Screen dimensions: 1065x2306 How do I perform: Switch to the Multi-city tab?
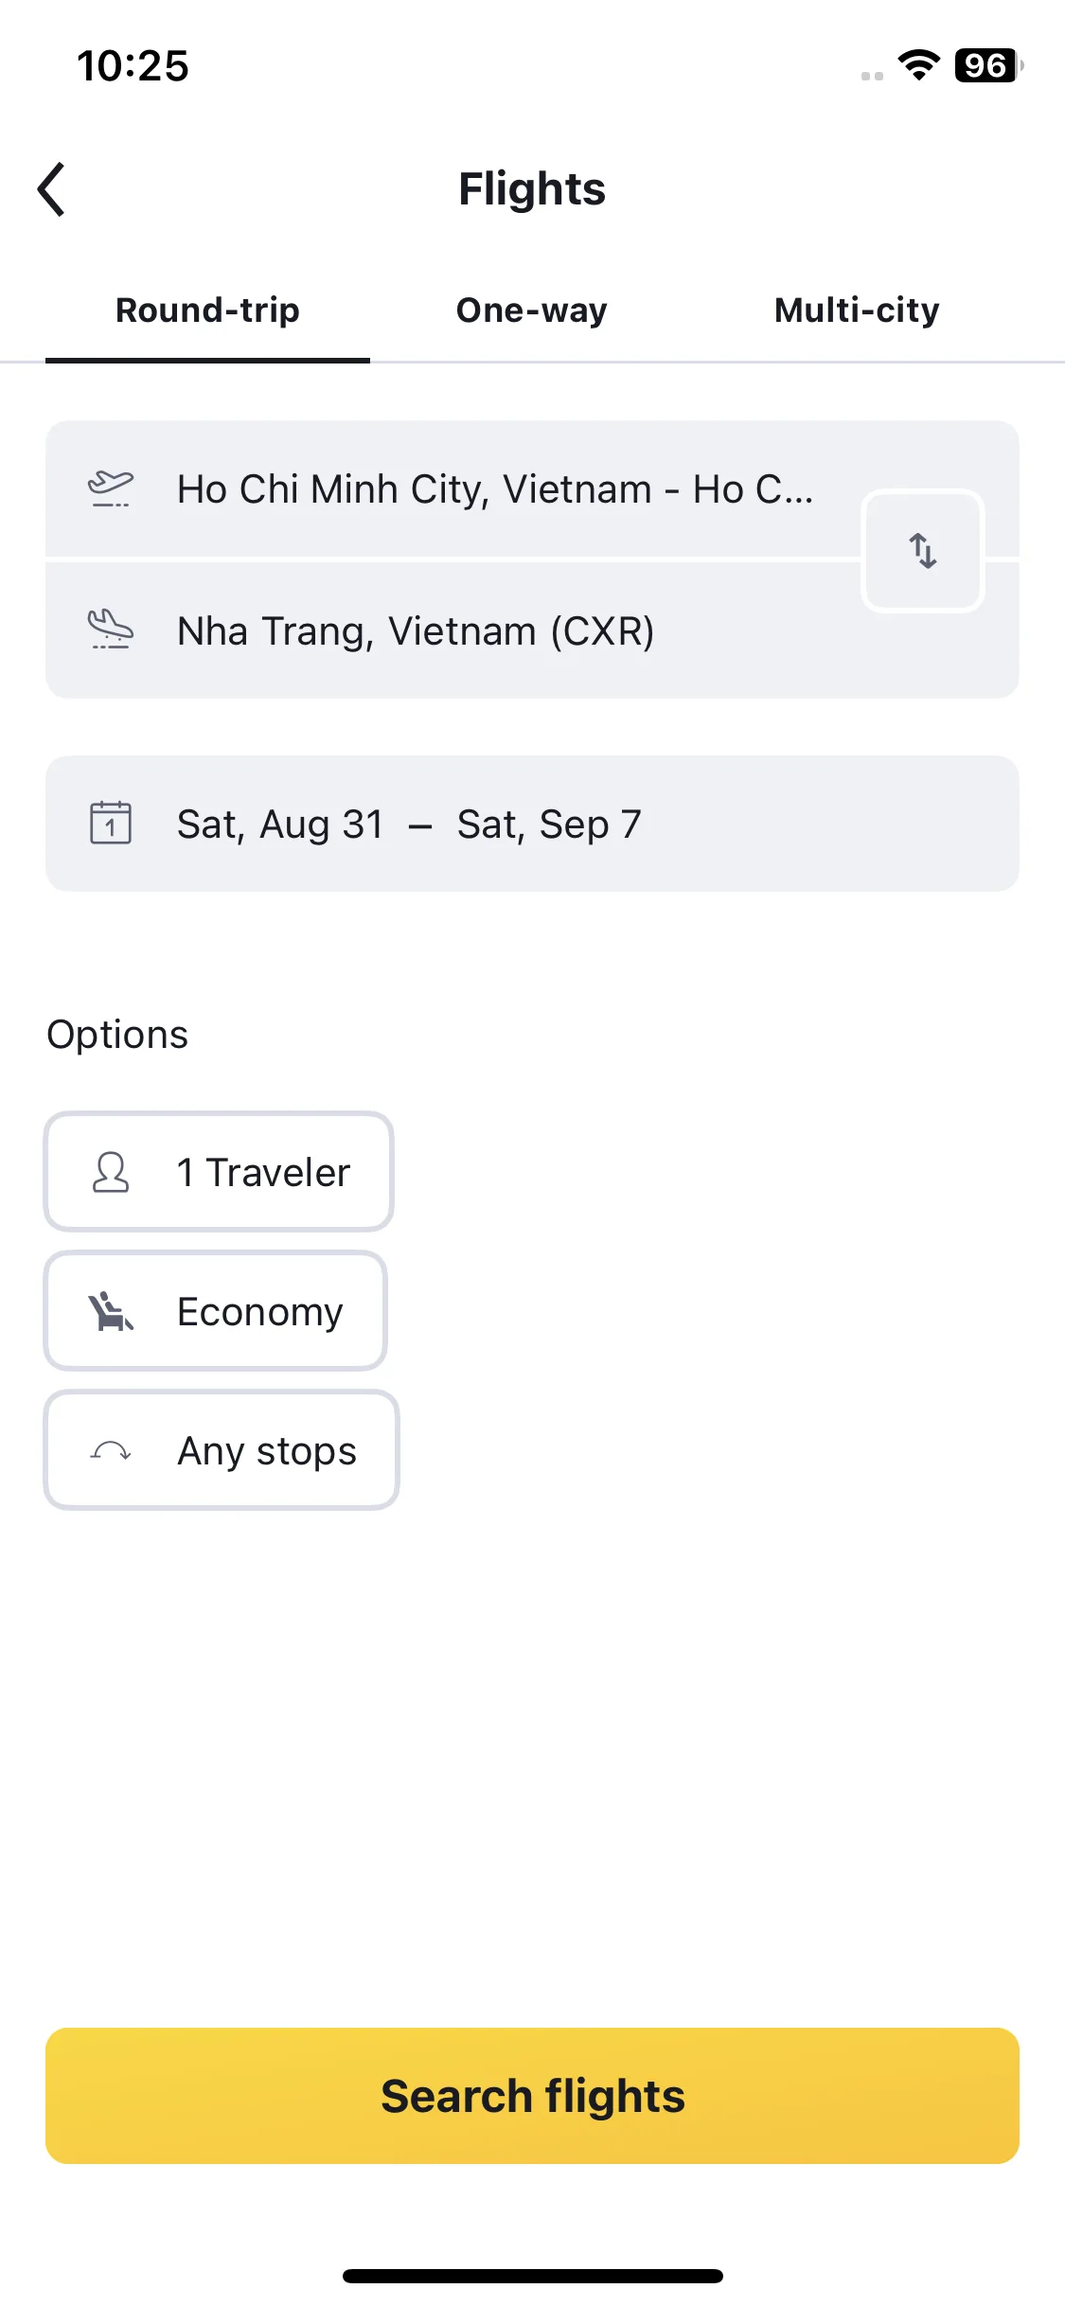click(x=857, y=310)
